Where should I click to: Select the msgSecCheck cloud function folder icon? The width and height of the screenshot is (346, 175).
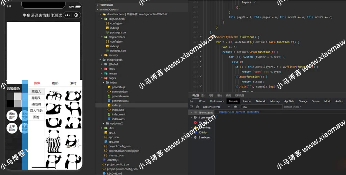(x=106, y=37)
